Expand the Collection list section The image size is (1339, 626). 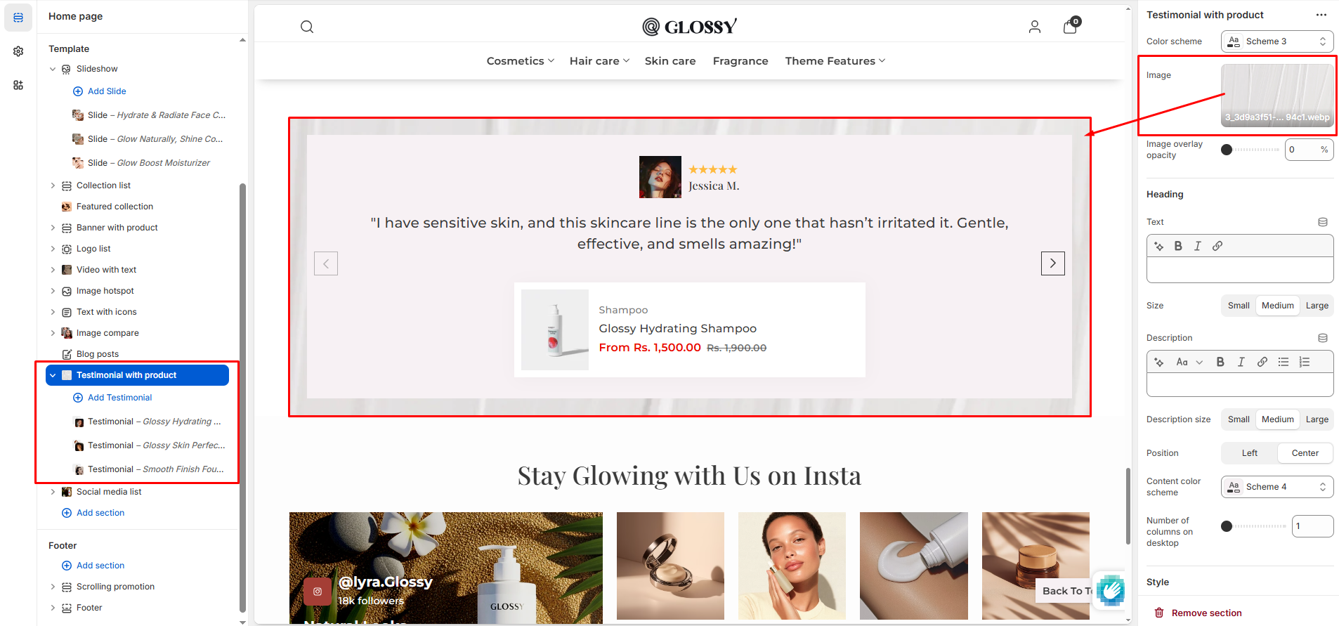pyautogui.click(x=53, y=185)
